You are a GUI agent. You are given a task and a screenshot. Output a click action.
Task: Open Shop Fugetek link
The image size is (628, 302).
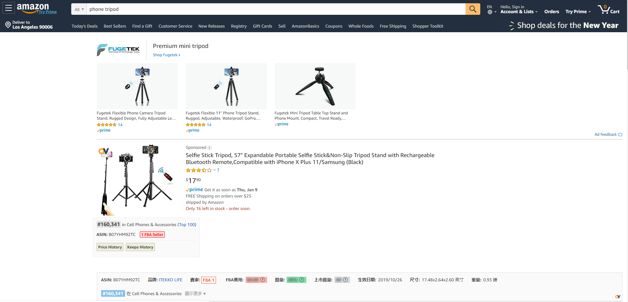point(166,55)
